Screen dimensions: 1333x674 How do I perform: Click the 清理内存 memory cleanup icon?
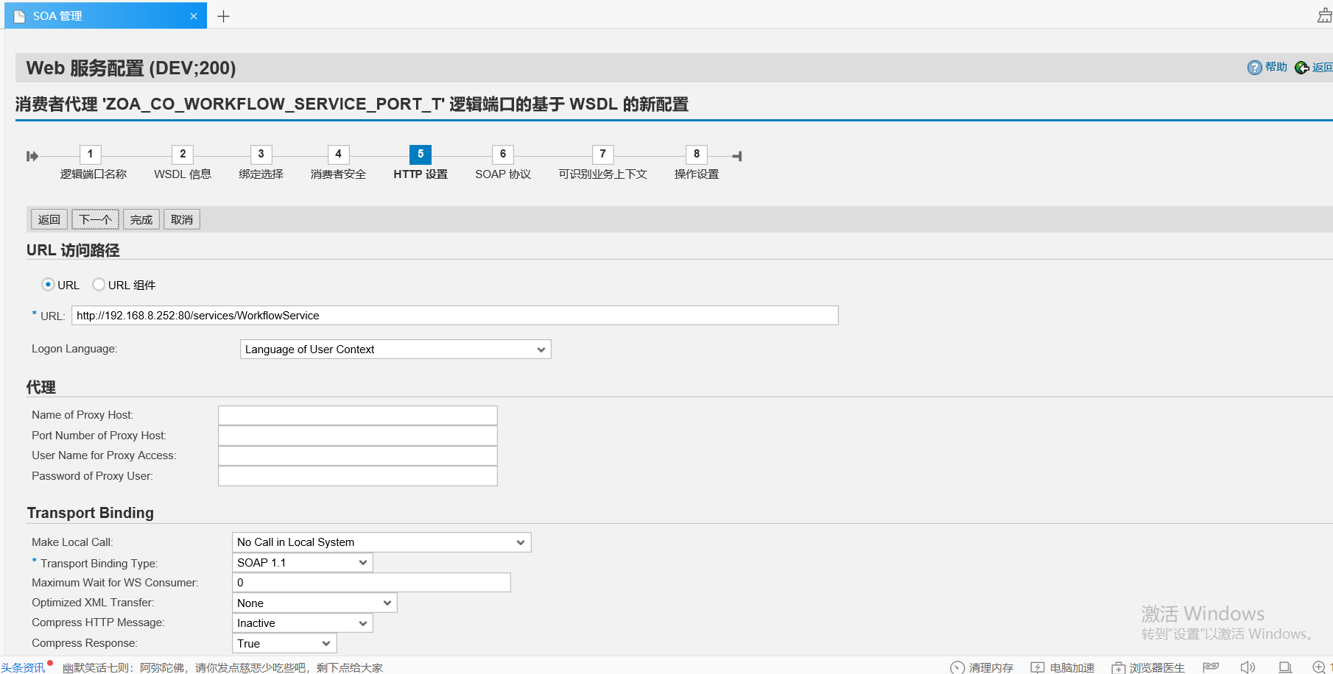(956, 667)
